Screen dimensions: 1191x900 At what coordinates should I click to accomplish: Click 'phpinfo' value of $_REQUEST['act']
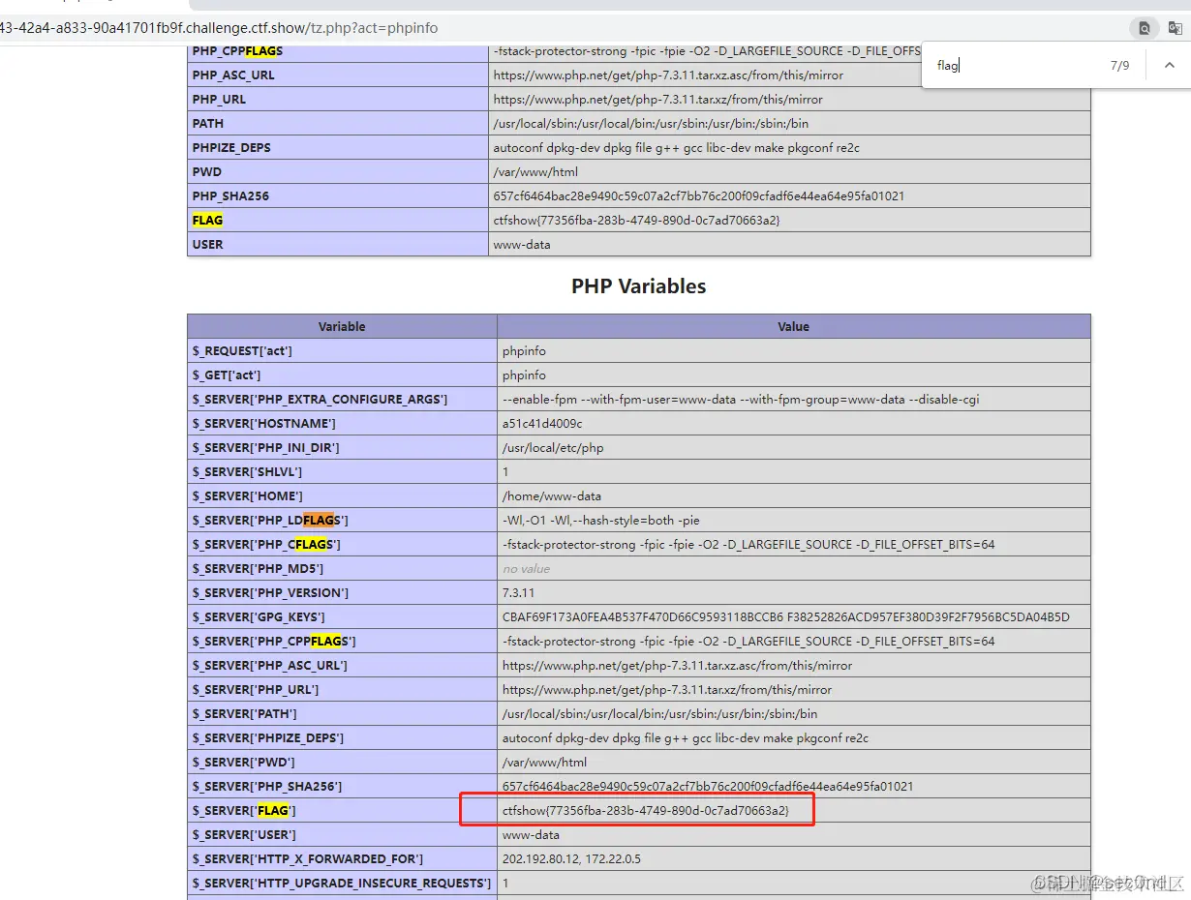click(x=524, y=350)
